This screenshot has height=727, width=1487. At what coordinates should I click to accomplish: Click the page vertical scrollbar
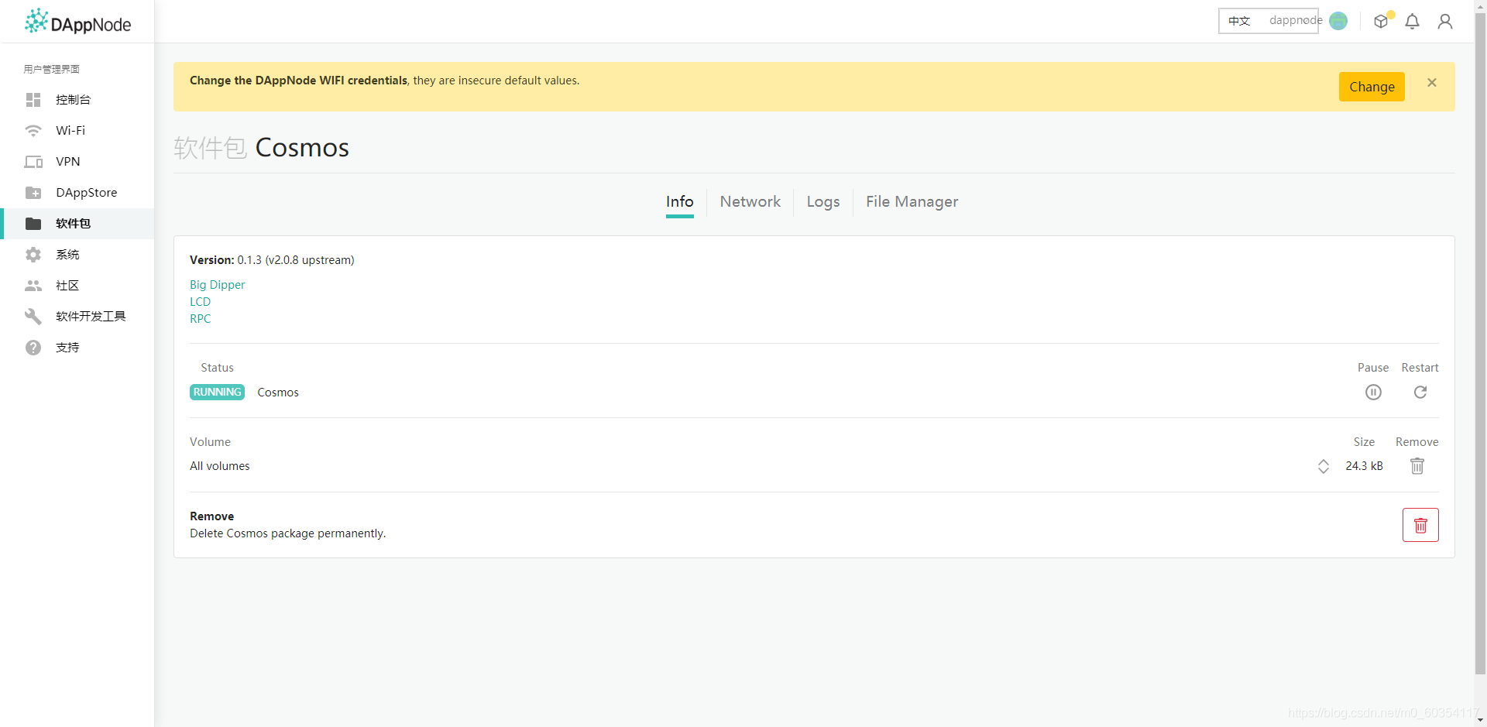coord(1480,345)
